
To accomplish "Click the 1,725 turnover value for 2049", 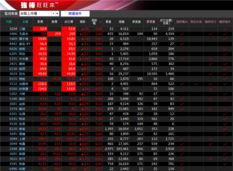I will coord(170,139).
